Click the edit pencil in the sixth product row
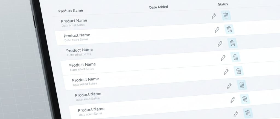Image resolution: width=280 pixels, height=119 pixels. coord(229,86)
